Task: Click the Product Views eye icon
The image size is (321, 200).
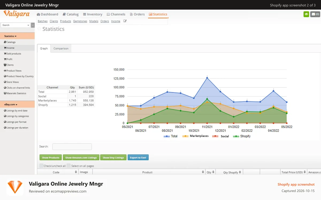Action: click(x=5, y=71)
